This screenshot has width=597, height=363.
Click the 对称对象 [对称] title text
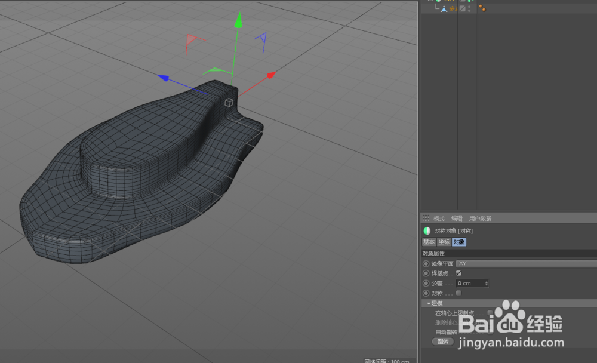point(454,231)
